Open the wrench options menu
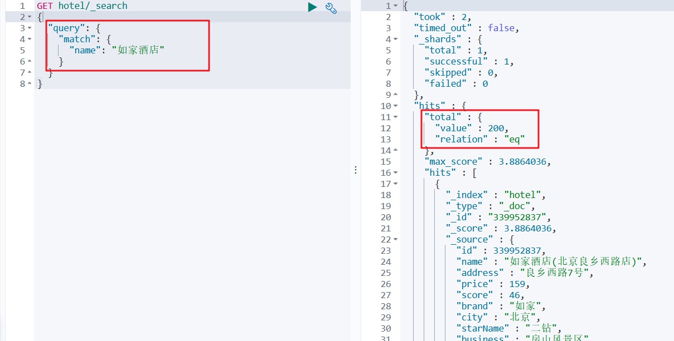 point(331,8)
